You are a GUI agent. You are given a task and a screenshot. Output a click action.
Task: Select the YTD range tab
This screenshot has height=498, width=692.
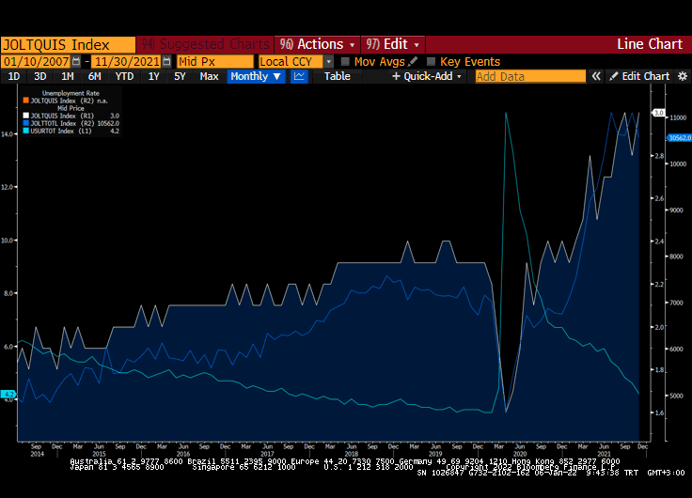click(124, 76)
